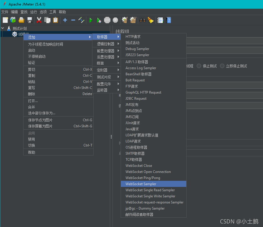Click the Copy icon in toolbar

47,20
